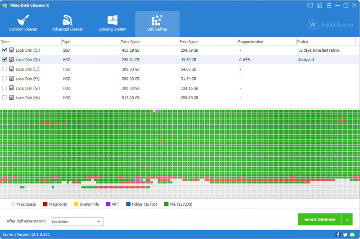Select the 455.29 GB total space cell
The width and height of the screenshot is (360, 239).
130,50
